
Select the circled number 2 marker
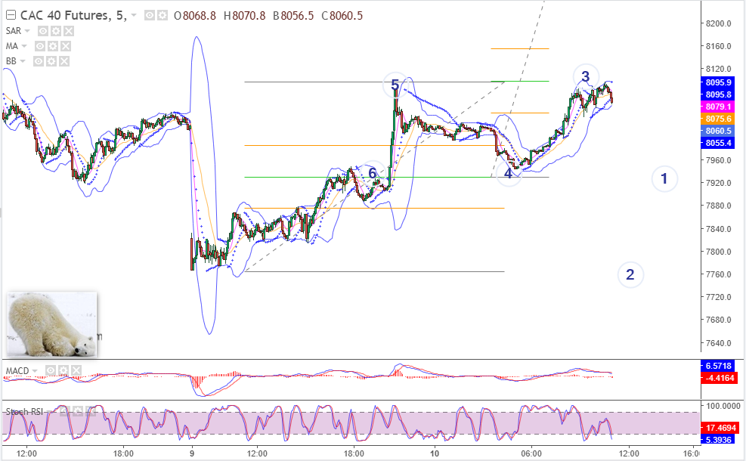630,274
